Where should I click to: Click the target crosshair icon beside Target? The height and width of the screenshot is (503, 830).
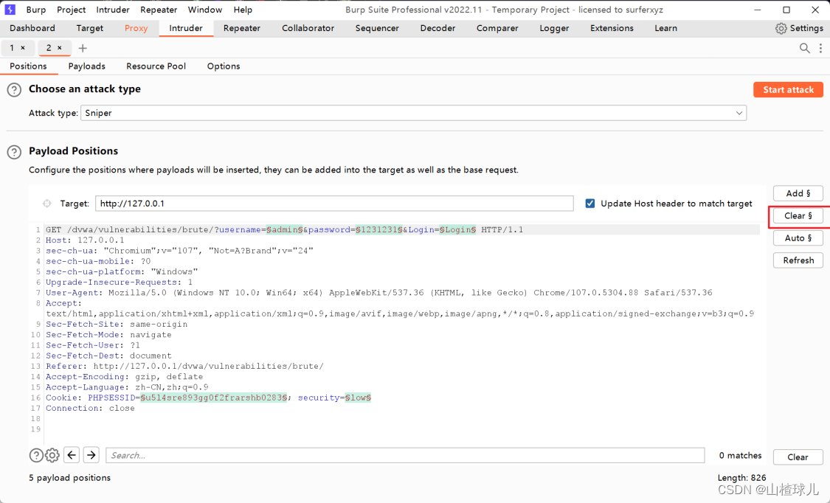click(x=47, y=204)
